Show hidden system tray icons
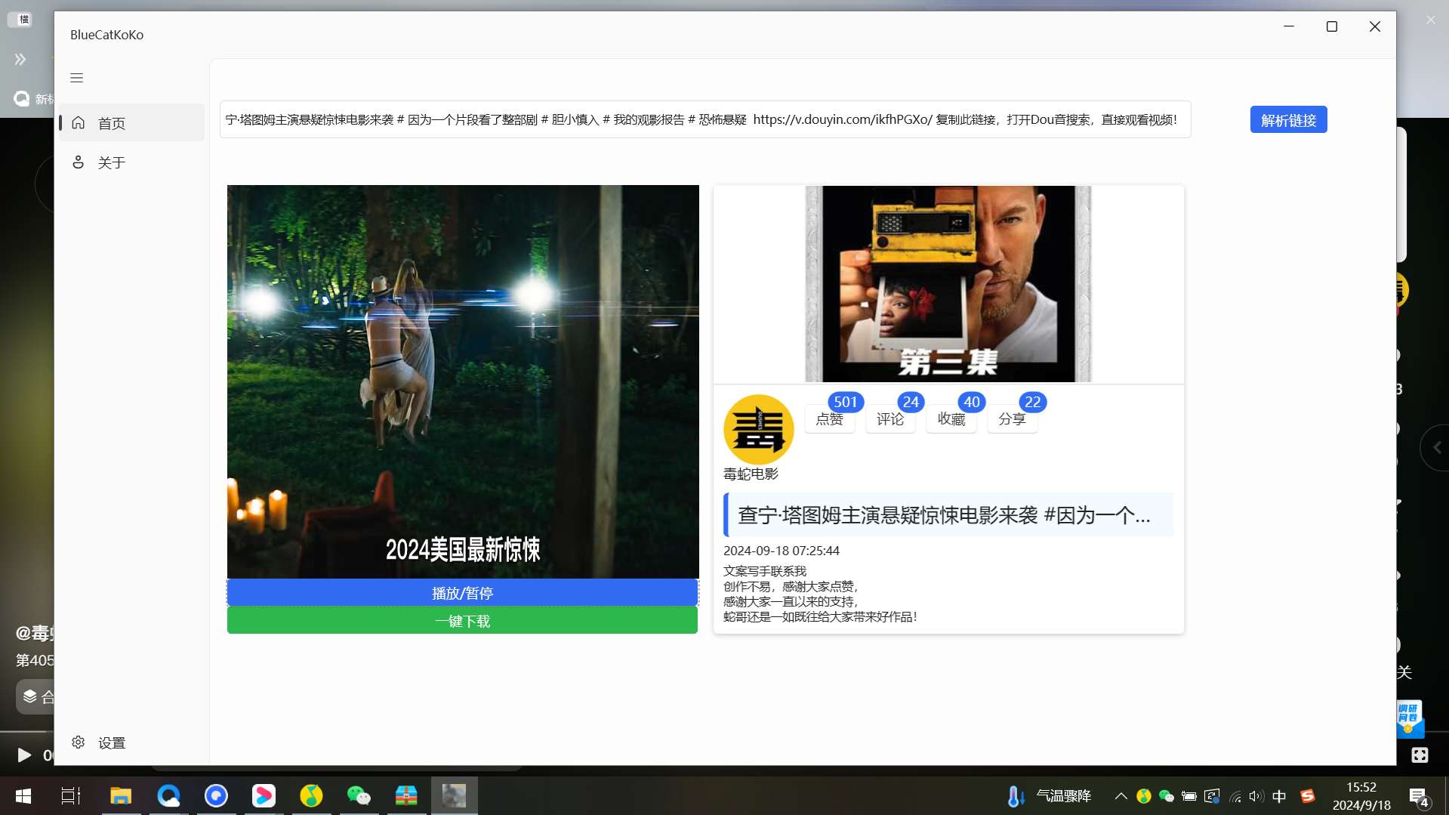 [1121, 796]
